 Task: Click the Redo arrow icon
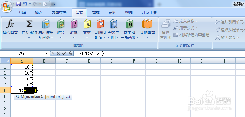click(35, 4)
